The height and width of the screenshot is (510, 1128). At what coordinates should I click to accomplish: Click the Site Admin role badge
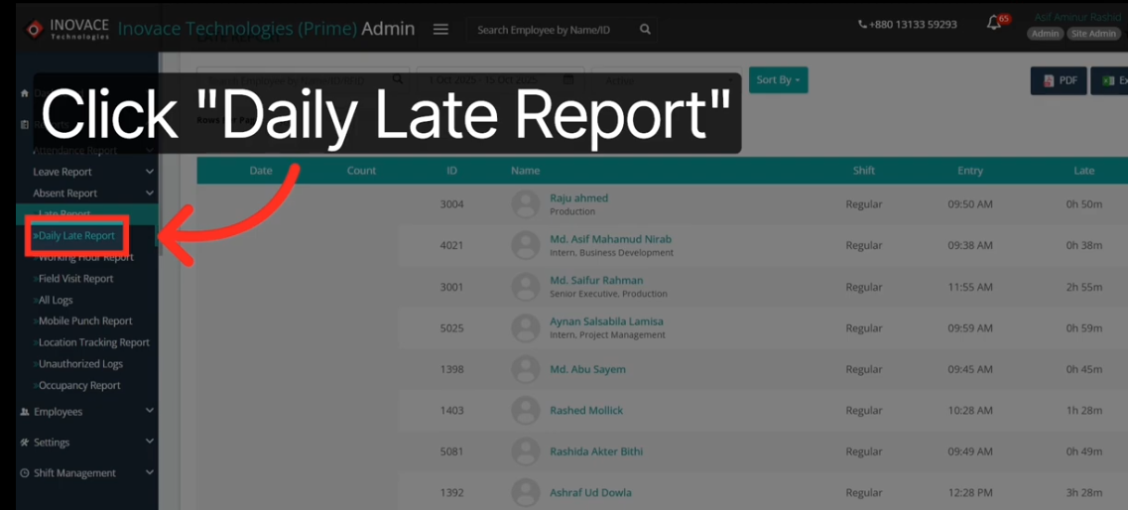pos(1093,34)
